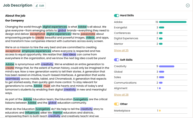Screen dimensions: 193x118
Task: Click the Creativity frequency bar showing 9
Action: [x=167, y=66]
